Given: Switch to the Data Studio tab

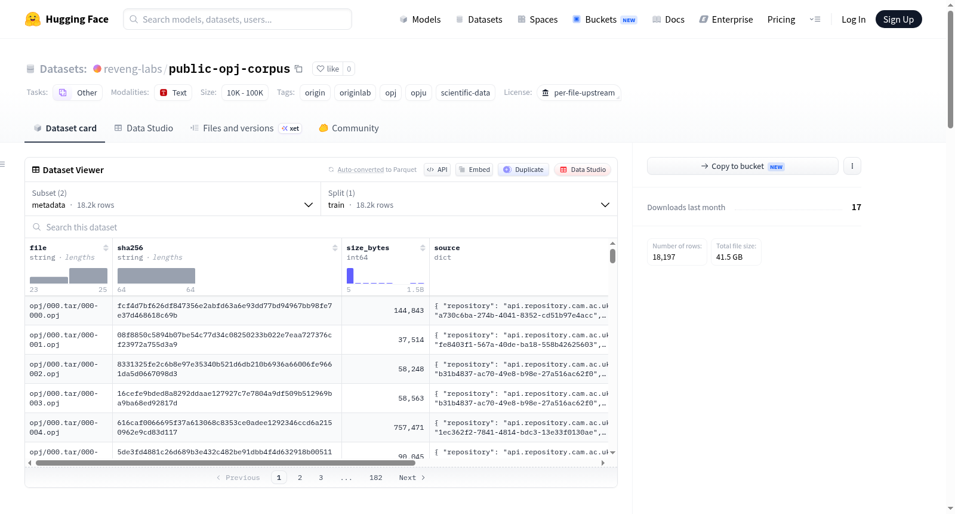Looking at the screenshot, I should click(144, 128).
